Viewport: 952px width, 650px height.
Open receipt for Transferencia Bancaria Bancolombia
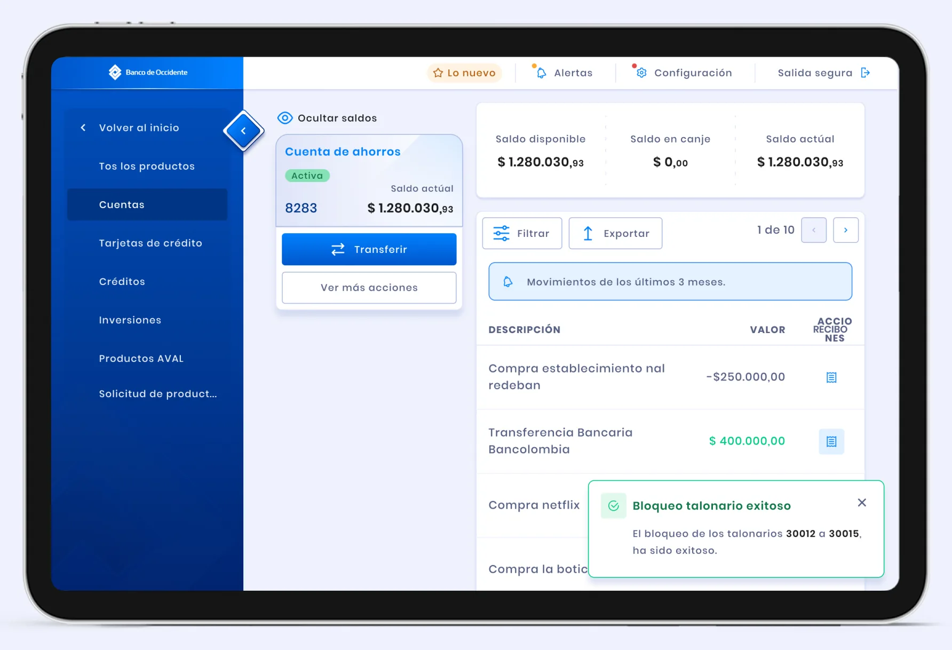(x=831, y=441)
